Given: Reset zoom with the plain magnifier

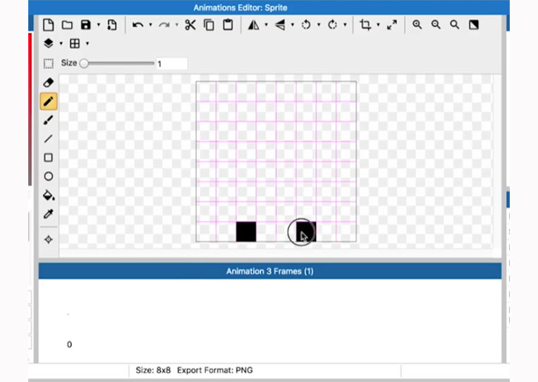Looking at the screenshot, I should (x=455, y=25).
